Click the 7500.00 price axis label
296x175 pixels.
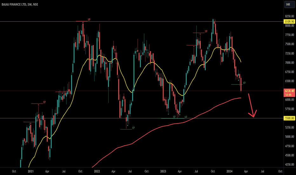(x=290, y=44)
